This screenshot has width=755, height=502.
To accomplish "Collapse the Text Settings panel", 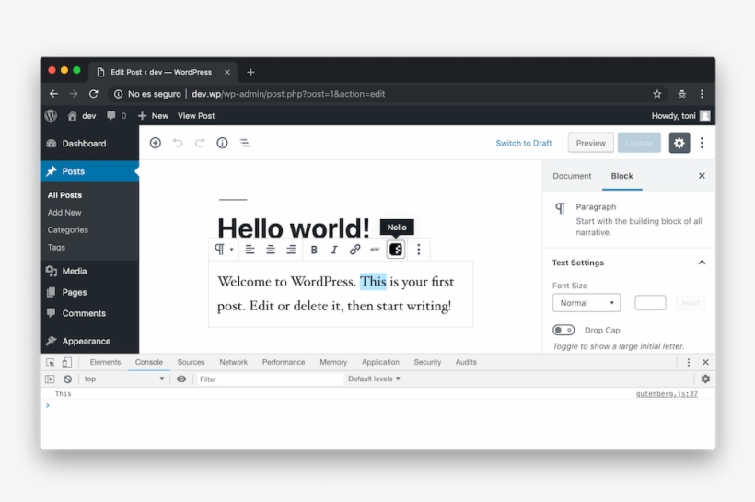I will [702, 263].
